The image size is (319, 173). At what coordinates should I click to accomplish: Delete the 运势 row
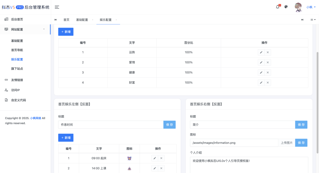(268, 52)
